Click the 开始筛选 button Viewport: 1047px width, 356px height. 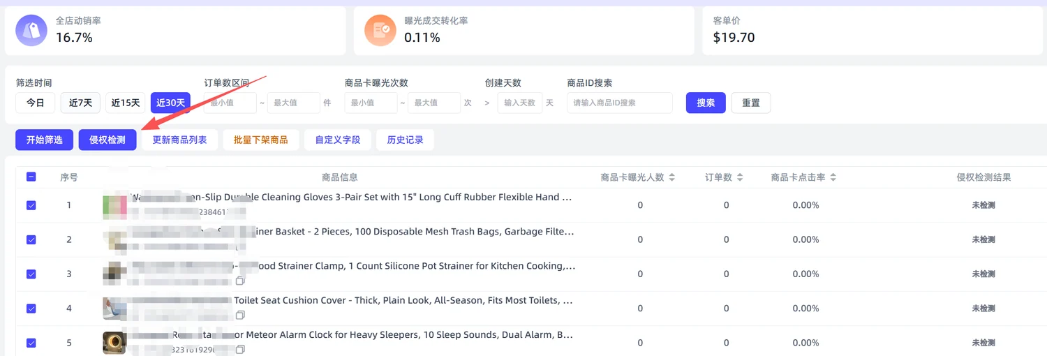45,140
